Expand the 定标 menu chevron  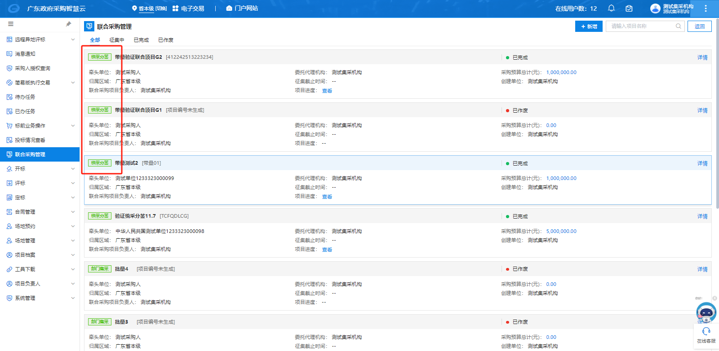coord(73,197)
